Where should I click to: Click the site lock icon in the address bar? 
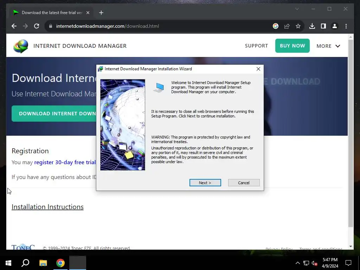click(51, 26)
